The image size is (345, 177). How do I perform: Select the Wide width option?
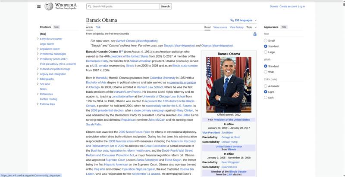pyautogui.click(x=266, y=72)
